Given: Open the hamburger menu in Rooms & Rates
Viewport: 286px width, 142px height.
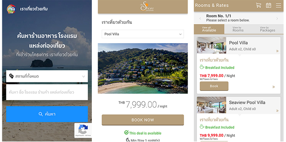Looking at the screenshot, I should [x=278, y=5].
